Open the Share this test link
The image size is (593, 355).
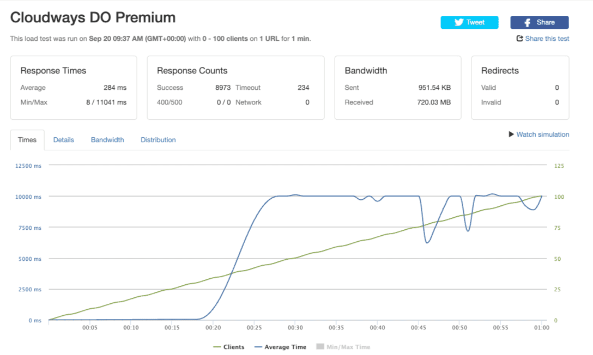click(x=547, y=39)
